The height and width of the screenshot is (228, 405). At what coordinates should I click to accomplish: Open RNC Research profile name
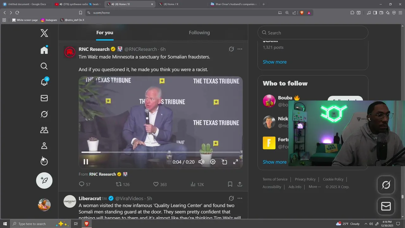(94, 49)
